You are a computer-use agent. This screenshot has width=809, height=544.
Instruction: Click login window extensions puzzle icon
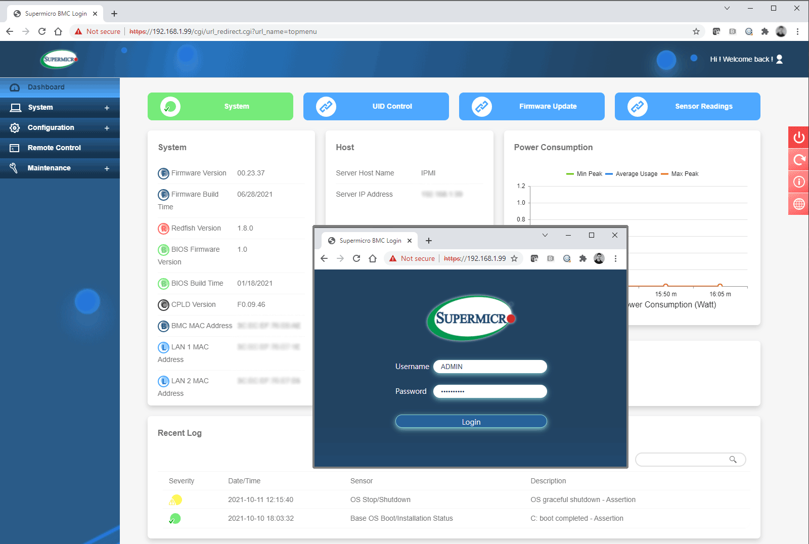[x=583, y=258]
